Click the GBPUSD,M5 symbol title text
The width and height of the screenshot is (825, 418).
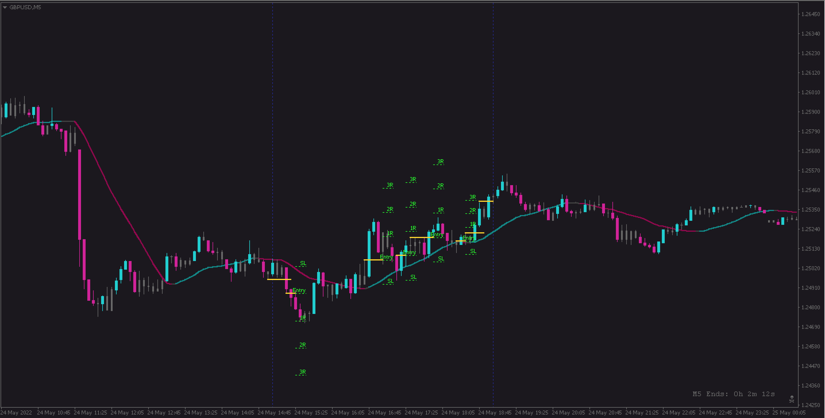(25, 7)
